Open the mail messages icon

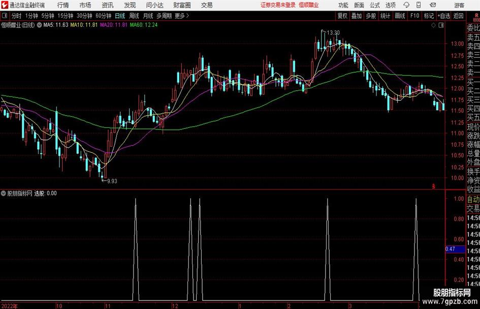433,5
